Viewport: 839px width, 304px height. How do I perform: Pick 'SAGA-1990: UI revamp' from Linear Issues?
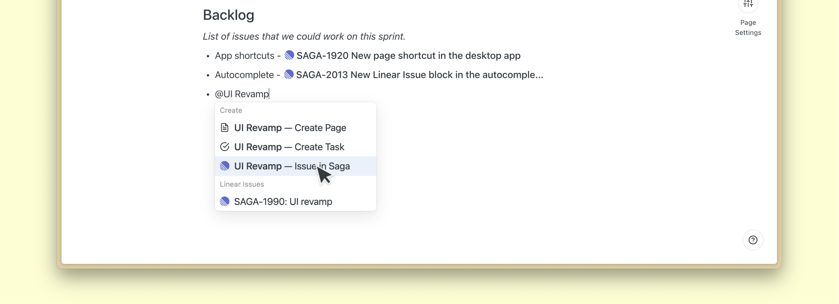click(283, 202)
